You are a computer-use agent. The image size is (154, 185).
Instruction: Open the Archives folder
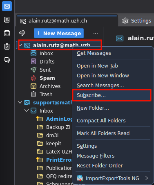tap(50, 86)
